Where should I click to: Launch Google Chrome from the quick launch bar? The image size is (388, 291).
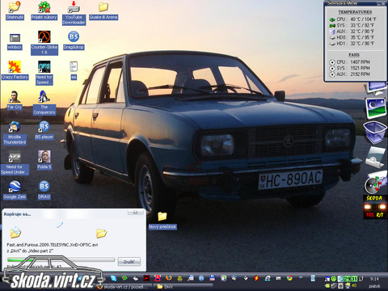pos(289,278)
